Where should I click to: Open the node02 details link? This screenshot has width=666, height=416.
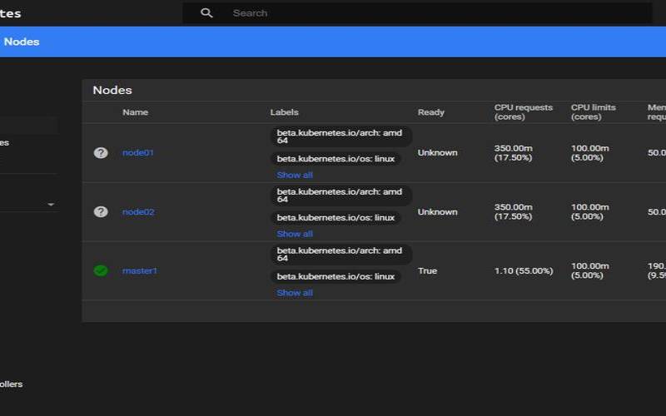(138, 212)
